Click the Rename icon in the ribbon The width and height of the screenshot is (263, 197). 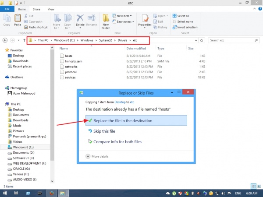coord(91,20)
